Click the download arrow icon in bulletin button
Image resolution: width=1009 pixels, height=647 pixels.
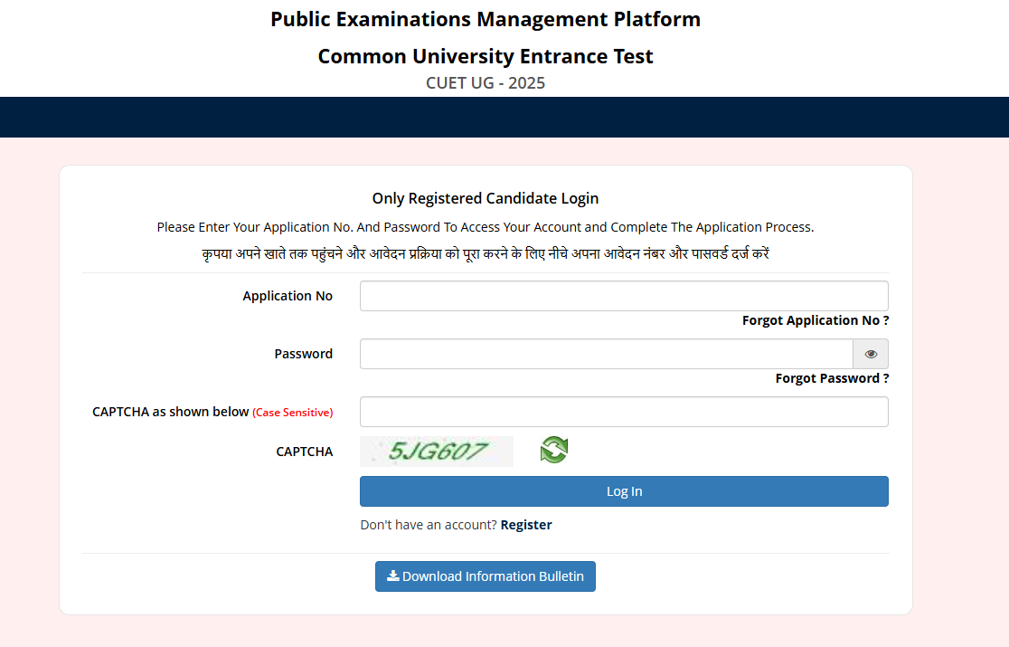(x=392, y=576)
